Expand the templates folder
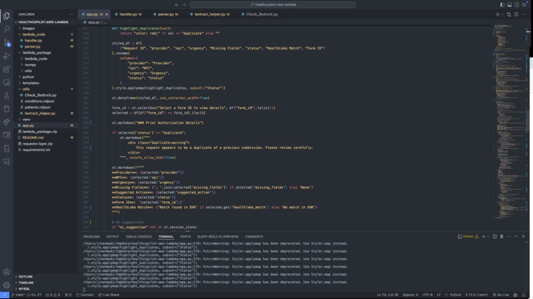The image size is (533, 299). pyautogui.click(x=30, y=83)
